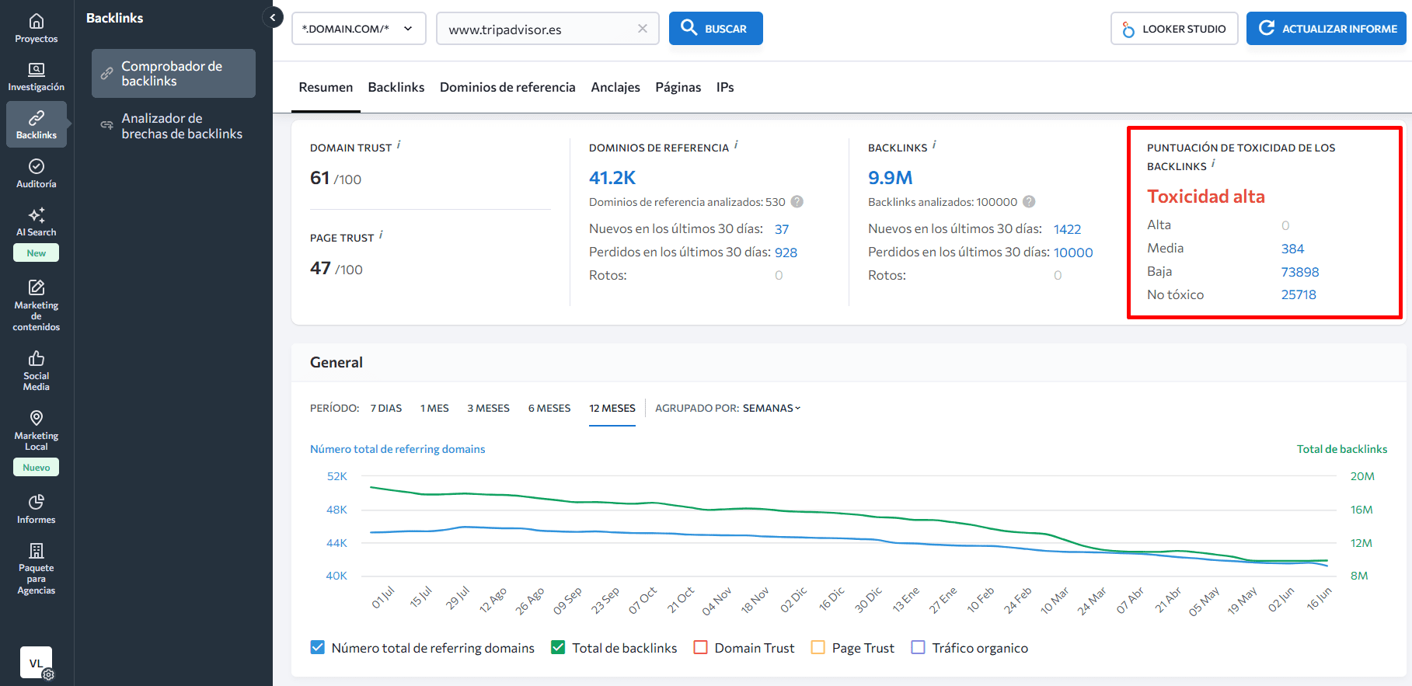Select Analizador de brechas de backlinks

(x=173, y=126)
